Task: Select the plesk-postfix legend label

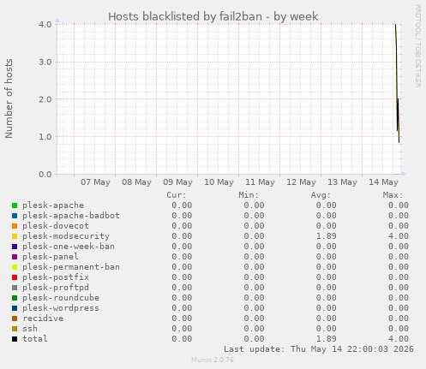Action: point(56,277)
